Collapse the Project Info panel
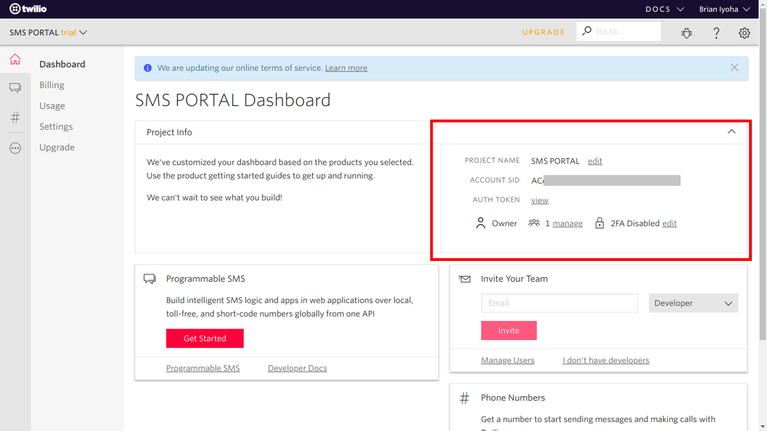 (x=732, y=132)
